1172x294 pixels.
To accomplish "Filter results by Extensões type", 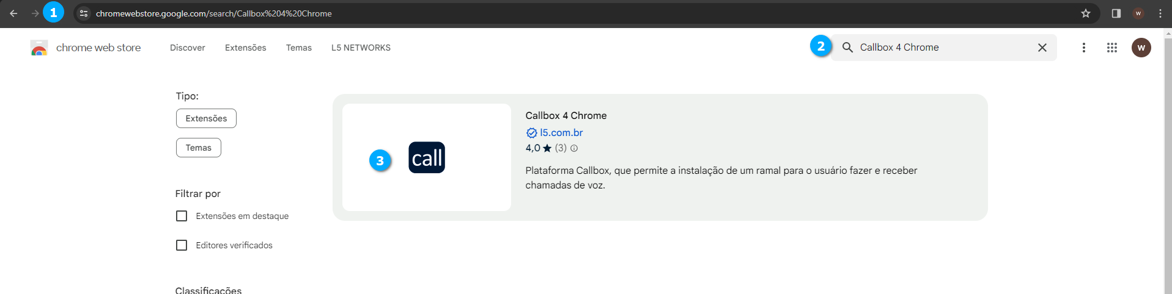I will coord(206,118).
